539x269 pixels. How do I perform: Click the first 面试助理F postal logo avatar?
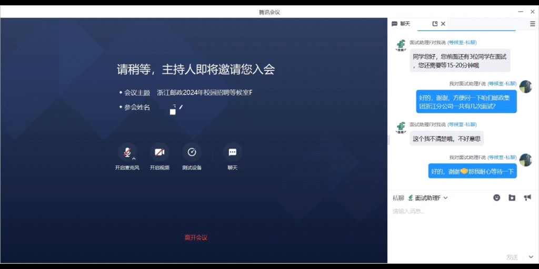click(401, 45)
